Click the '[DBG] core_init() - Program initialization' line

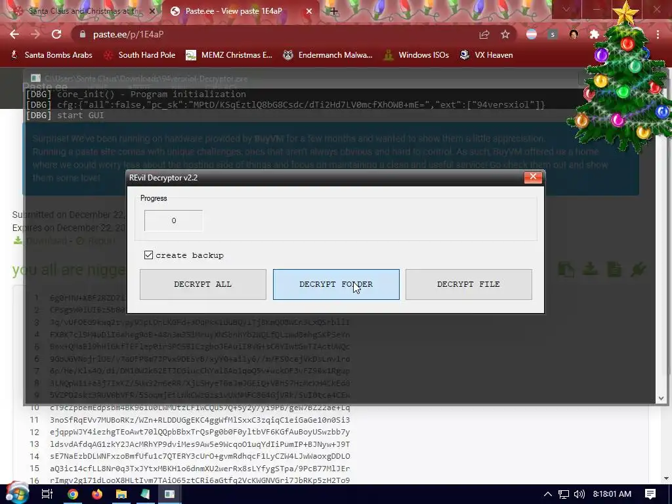[136, 94]
